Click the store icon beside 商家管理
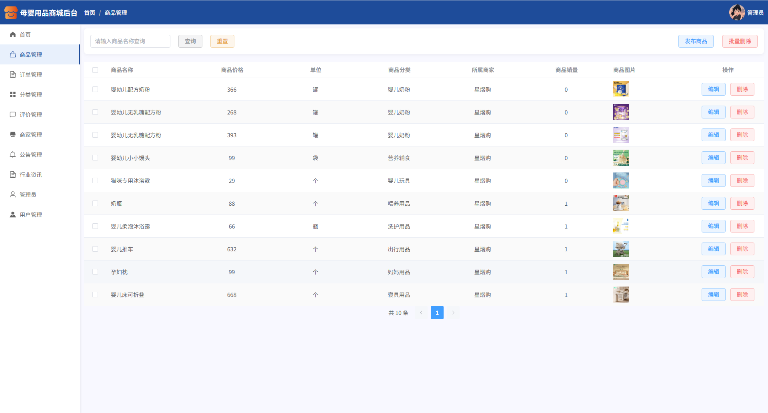768x413 pixels. [13, 135]
